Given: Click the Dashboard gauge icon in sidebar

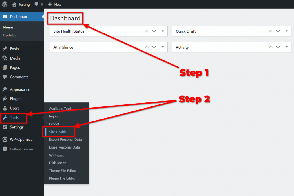Looking at the screenshot, I should pyautogui.click(x=5, y=16).
